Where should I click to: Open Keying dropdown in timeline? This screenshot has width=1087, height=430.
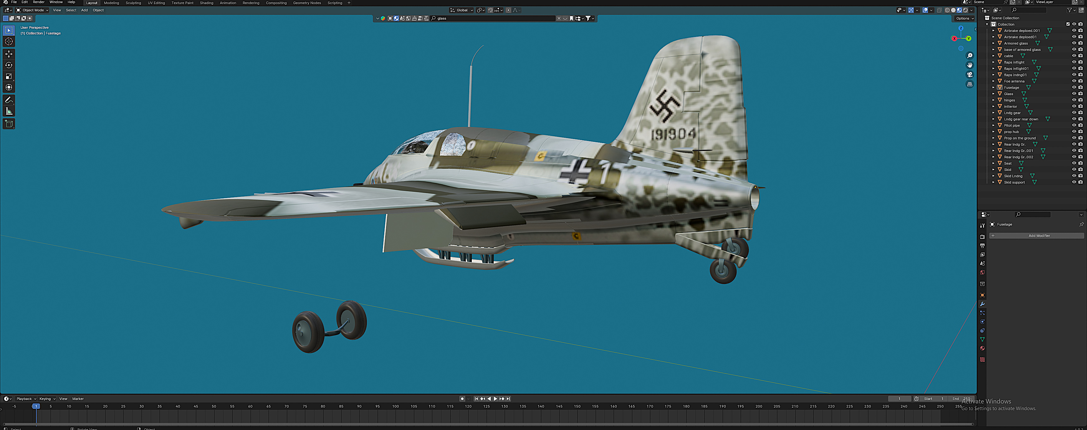click(x=47, y=399)
